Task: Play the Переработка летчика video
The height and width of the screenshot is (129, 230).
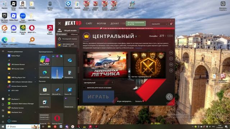Action: [105, 65]
